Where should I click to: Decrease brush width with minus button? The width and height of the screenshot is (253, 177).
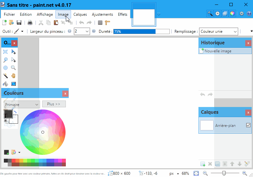[69, 31]
